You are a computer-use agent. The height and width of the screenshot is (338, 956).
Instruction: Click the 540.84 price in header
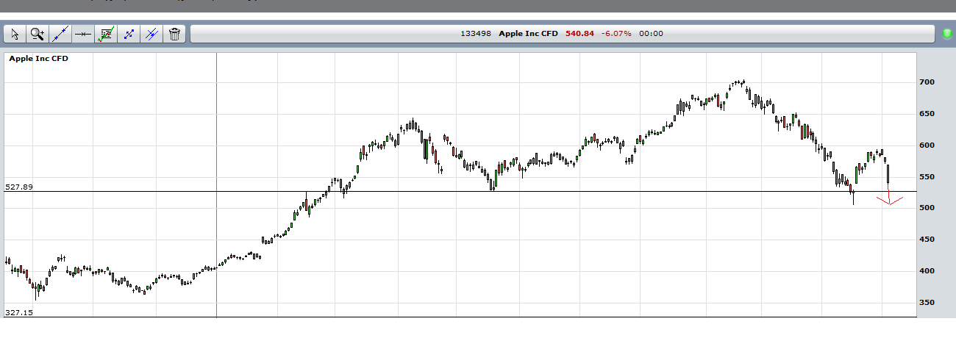[x=579, y=34]
